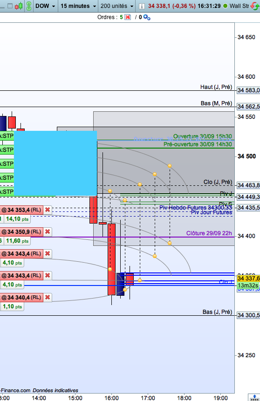Click the red-green refresh arrows icon
Viewport: 260px width, 401px height.
point(254,6)
